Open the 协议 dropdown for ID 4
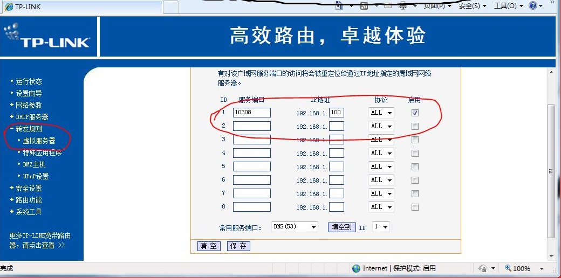Image resolution: width=561 pixels, height=278 pixels. pos(381,154)
